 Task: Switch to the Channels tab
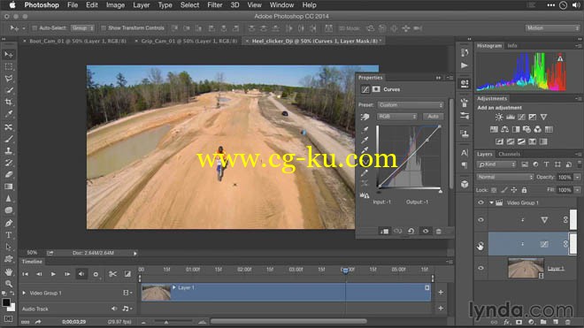[509, 154]
